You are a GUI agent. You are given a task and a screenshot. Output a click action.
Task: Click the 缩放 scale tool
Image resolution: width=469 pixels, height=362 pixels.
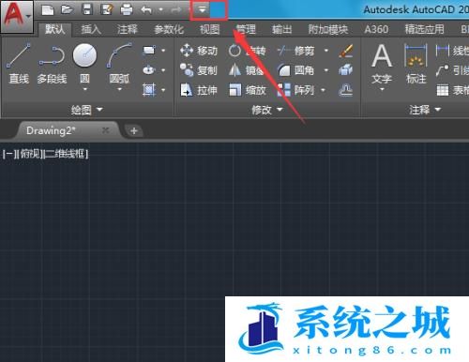pos(247,90)
